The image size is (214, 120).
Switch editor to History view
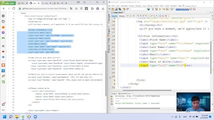122,16
